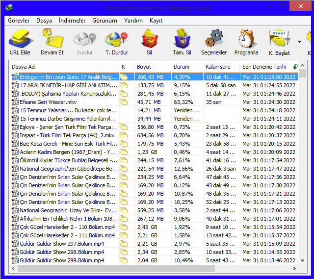Click queue folder icon in Eşkıya row
The width and height of the screenshot is (314, 279).
click(x=124, y=127)
